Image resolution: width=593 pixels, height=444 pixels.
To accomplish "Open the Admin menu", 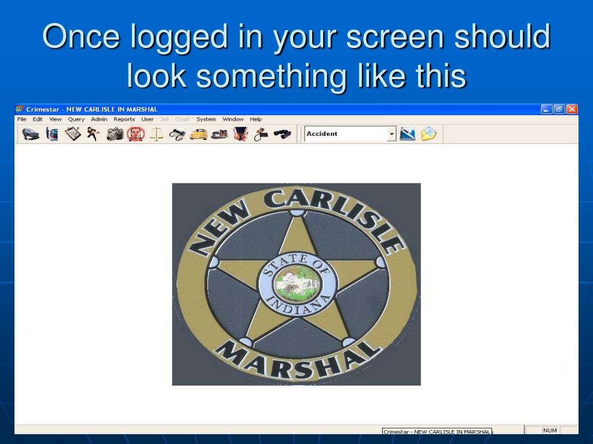I will point(99,119).
